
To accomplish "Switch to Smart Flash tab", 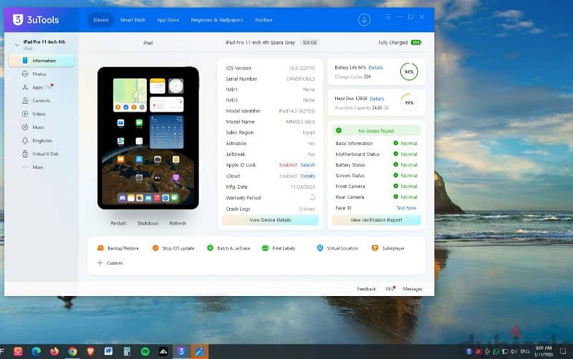I will [x=133, y=20].
